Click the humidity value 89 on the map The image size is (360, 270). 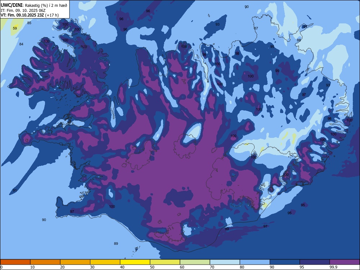point(116,244)
